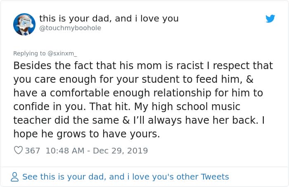Open the author's profile avatar

tap(24, 24)
